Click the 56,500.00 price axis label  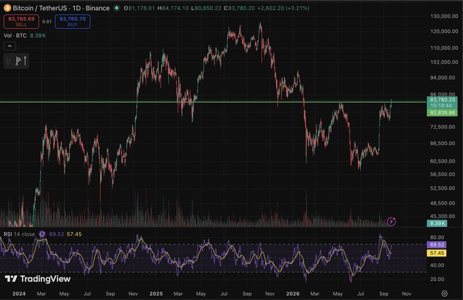[x=443, y=175]
